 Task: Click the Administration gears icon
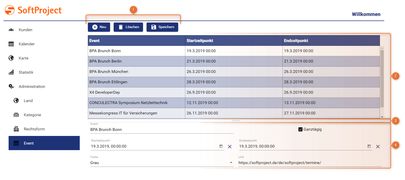(11, 87)
